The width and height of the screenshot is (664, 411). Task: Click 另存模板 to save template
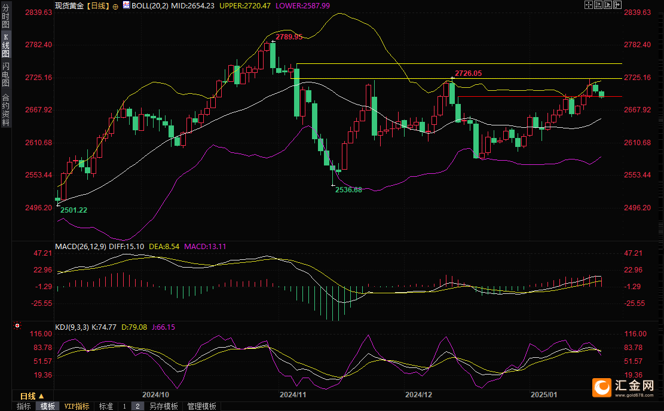163,406
